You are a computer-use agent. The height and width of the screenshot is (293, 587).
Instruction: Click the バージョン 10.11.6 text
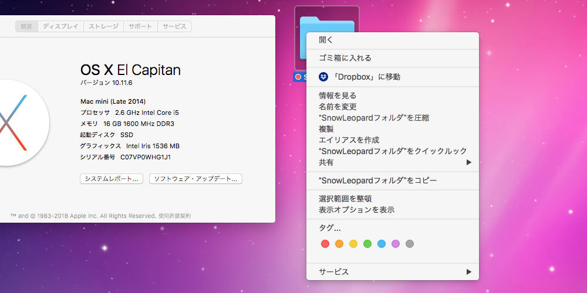(x=106, y=83)
